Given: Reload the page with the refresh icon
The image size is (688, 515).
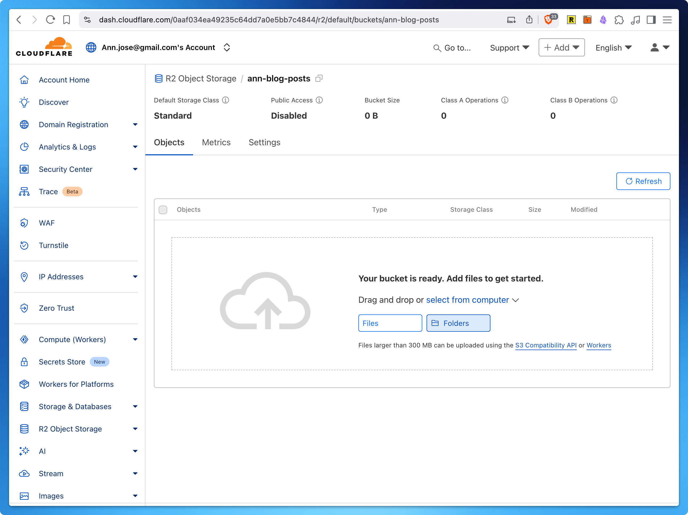Looking at the screenshot, I should click(x=50, y=20).
